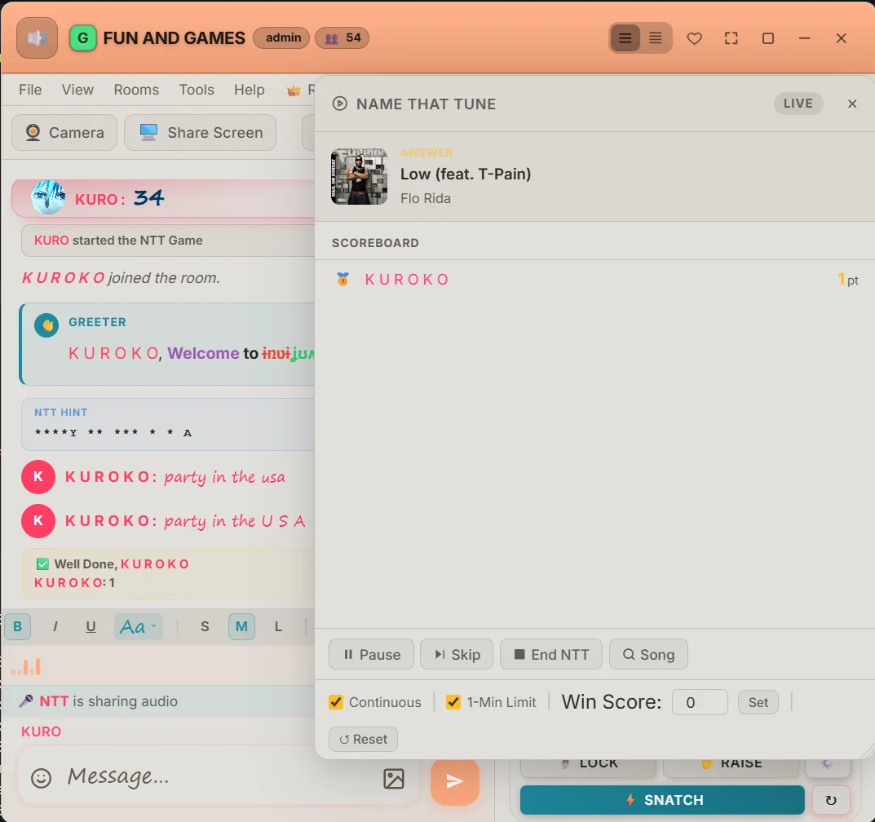875x822 pixels.
Task: Click the microphone icon beside NTT sharing audio
Action: click(25, 701)
